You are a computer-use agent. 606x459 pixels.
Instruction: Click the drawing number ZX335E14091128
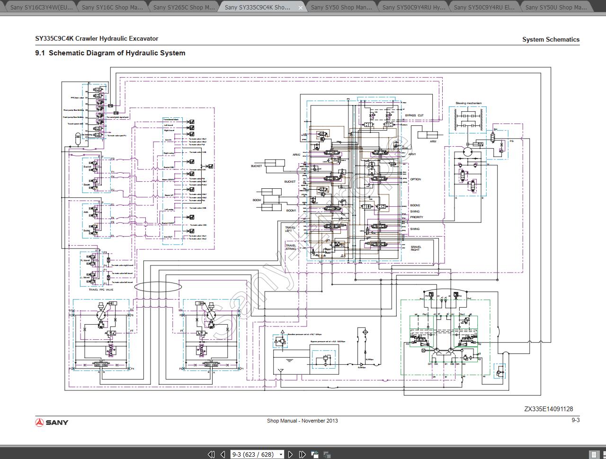pos(549,409)
